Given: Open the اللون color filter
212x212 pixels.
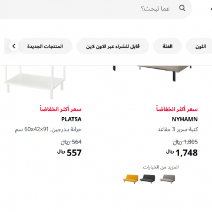Looking at the screenshot, I should (199, 47).
